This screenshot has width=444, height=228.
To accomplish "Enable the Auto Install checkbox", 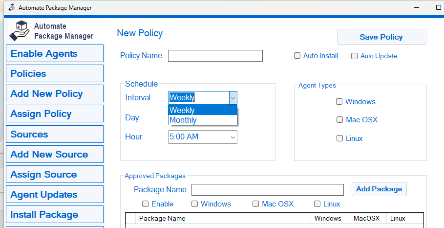I will (x=297, y=56).
